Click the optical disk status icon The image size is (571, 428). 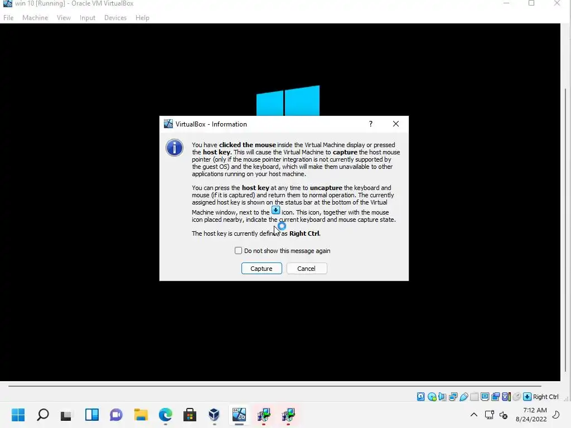[x=432, y=397]
